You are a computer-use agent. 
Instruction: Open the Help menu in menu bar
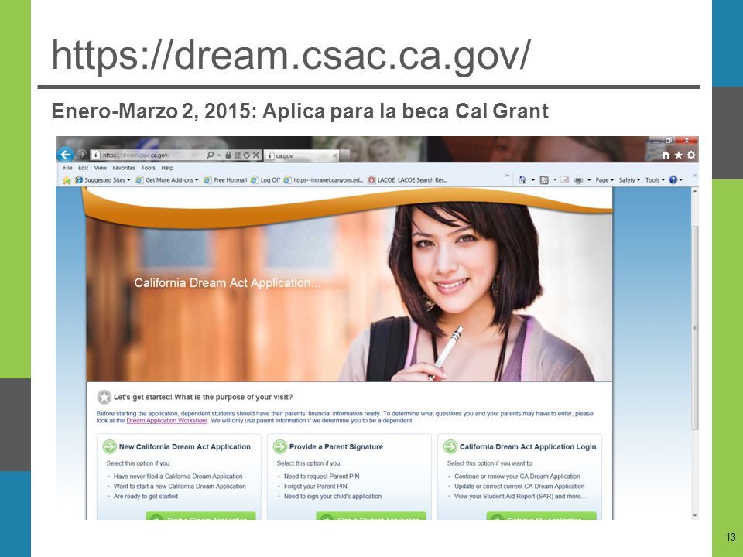[x=167, y=168]
